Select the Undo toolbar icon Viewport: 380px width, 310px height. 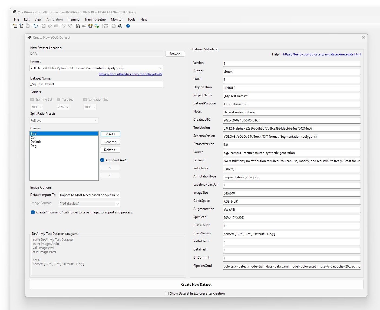click(64, 26)
